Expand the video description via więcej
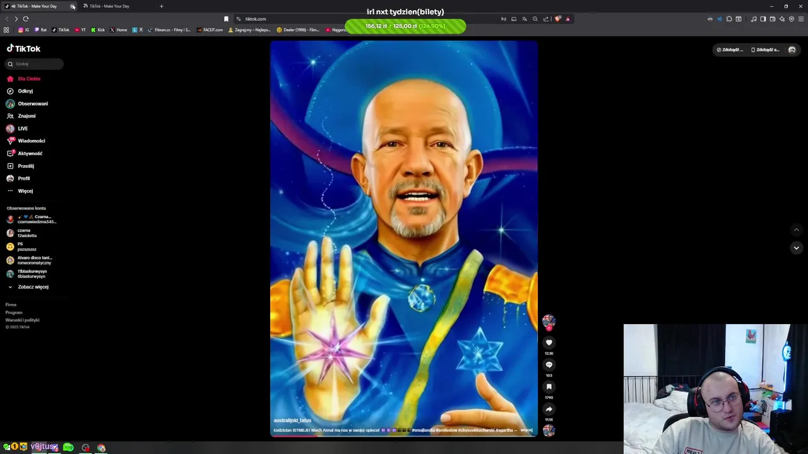This screenshot has width=808, height=454. click(x=526, y=430)
